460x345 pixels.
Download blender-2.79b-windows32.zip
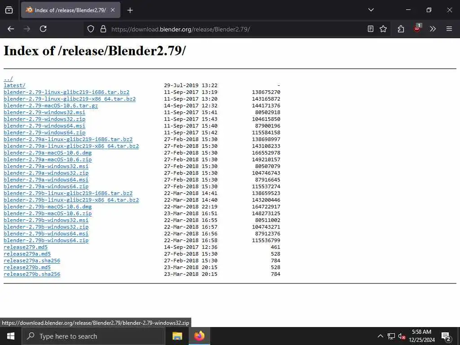click(x=46, y=227)
